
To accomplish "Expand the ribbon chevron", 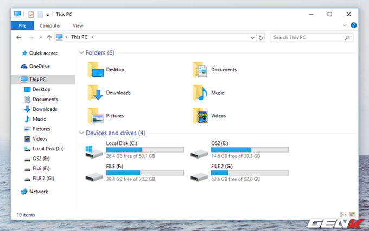I will 345,25.
